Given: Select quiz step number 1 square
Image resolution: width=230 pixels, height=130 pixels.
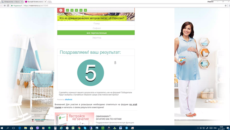Looking at the screenshot, I should pos(68,10).
